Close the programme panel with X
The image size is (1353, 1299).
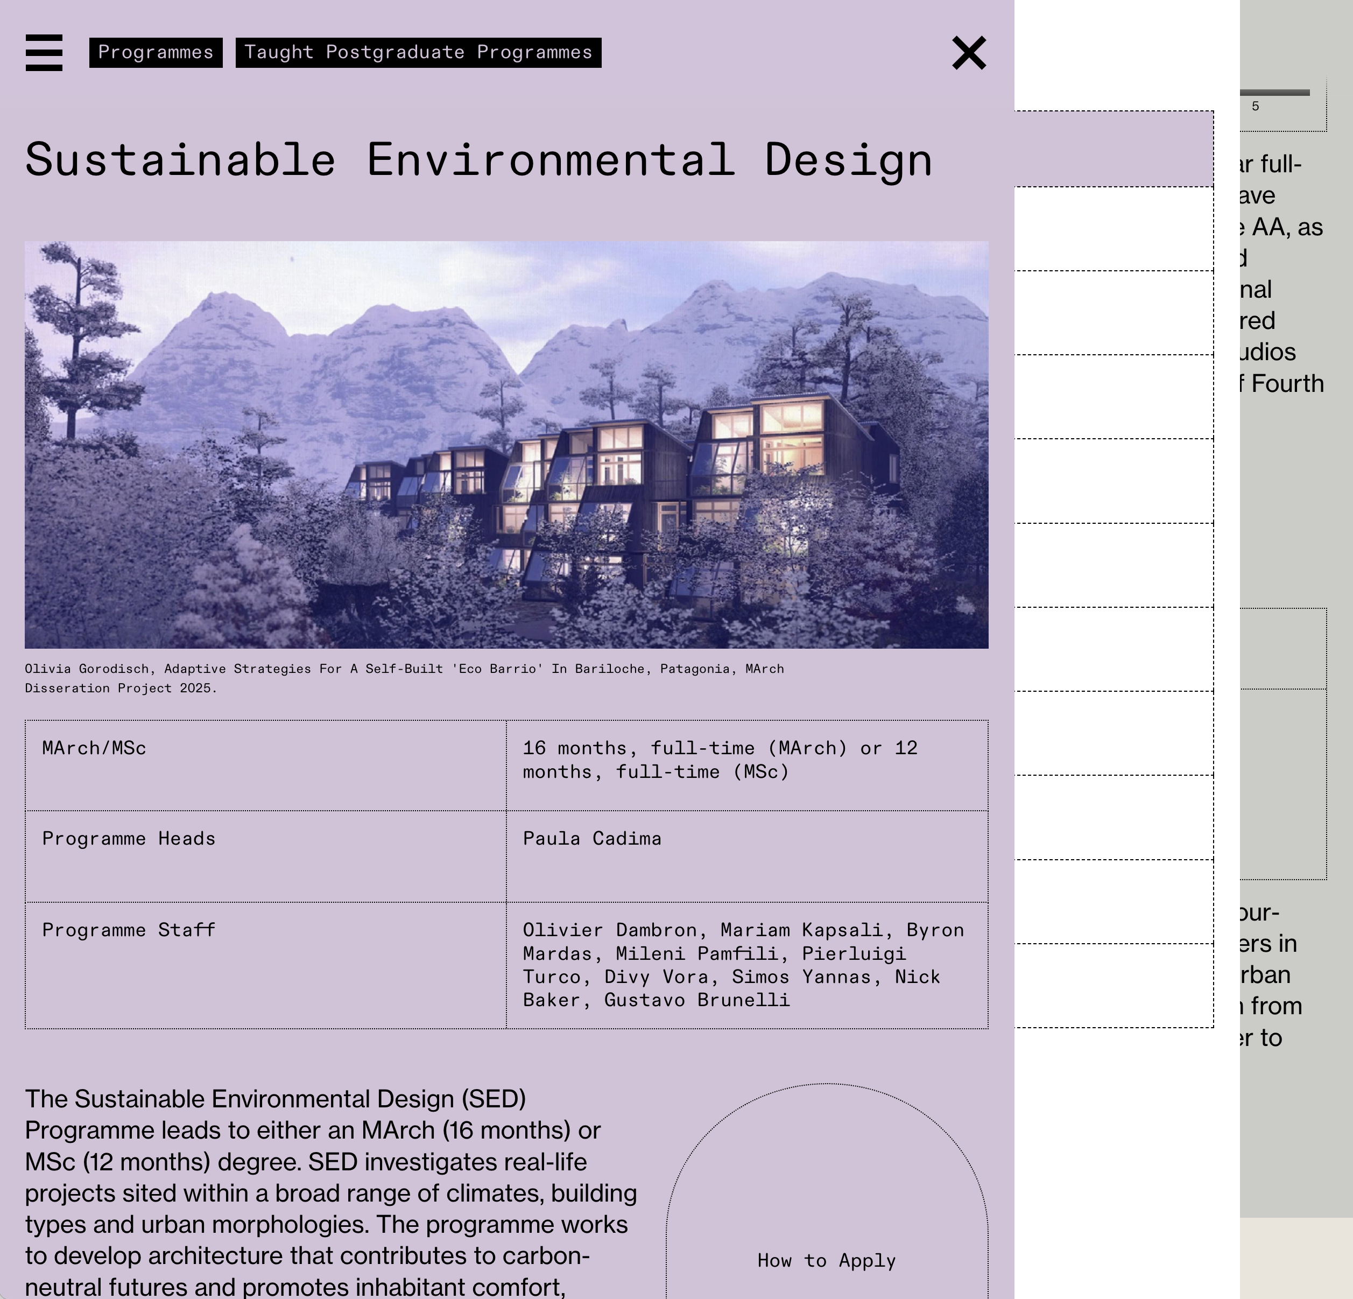click(x=969, y=53)
